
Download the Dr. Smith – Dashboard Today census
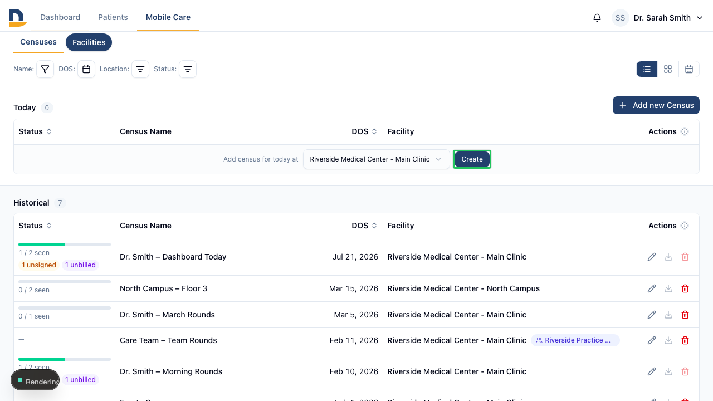668,257
